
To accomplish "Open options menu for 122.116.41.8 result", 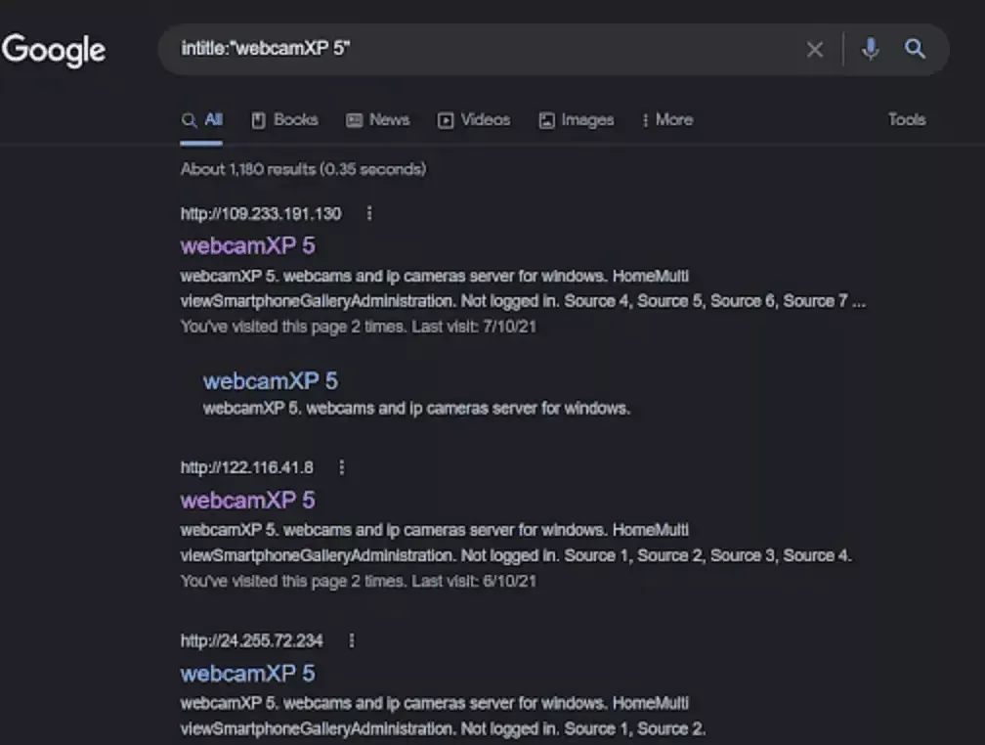I will pyautogui.click(x=342, y=467).
